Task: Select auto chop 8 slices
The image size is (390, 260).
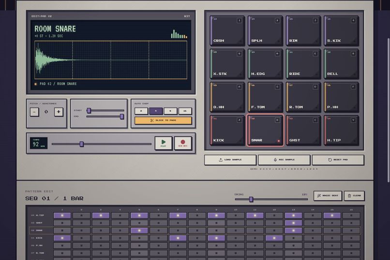Action: pyautogui.click(x=170, y=111)
